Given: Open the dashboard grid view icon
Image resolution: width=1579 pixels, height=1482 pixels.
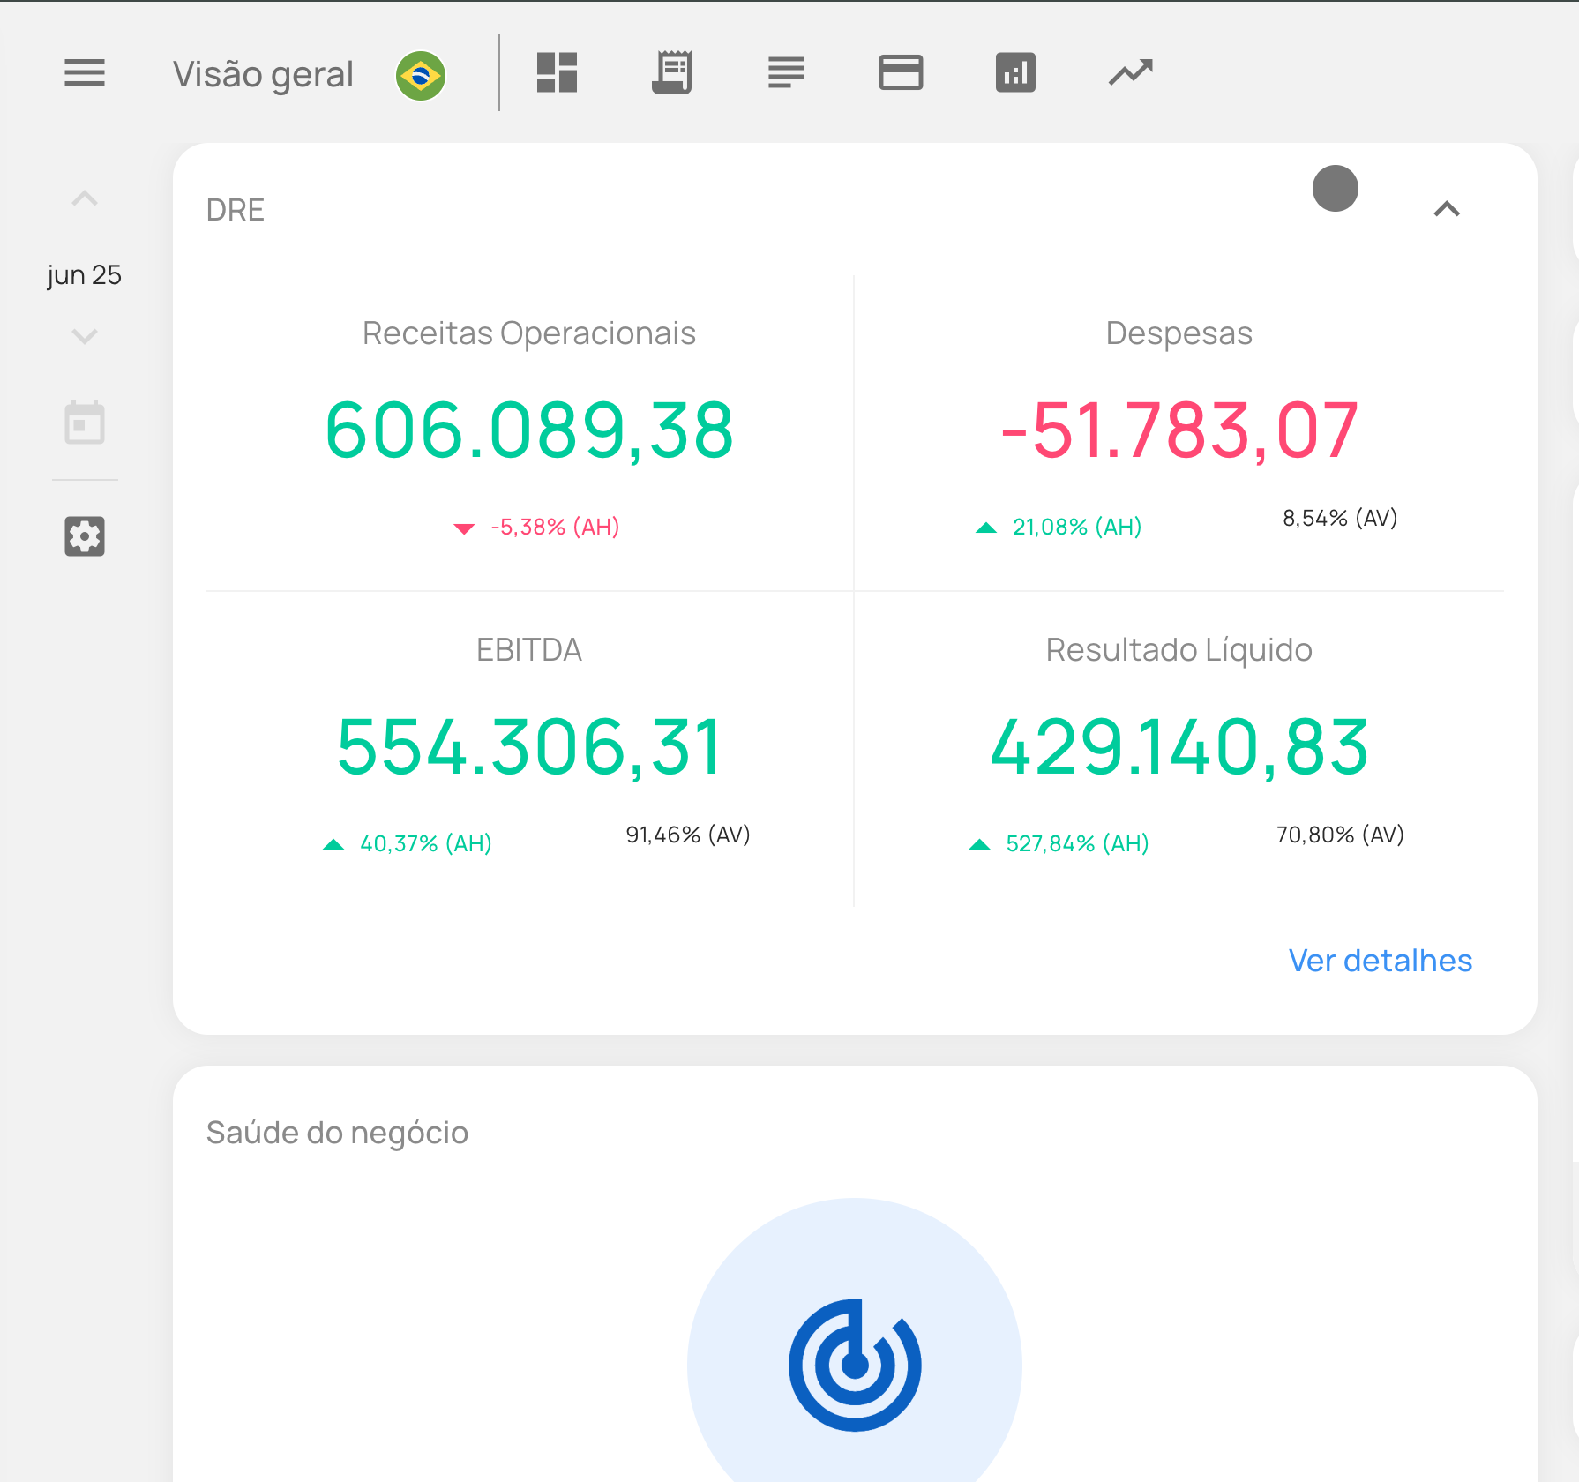Looking at the screenshot, I should (x=557, y=73).
